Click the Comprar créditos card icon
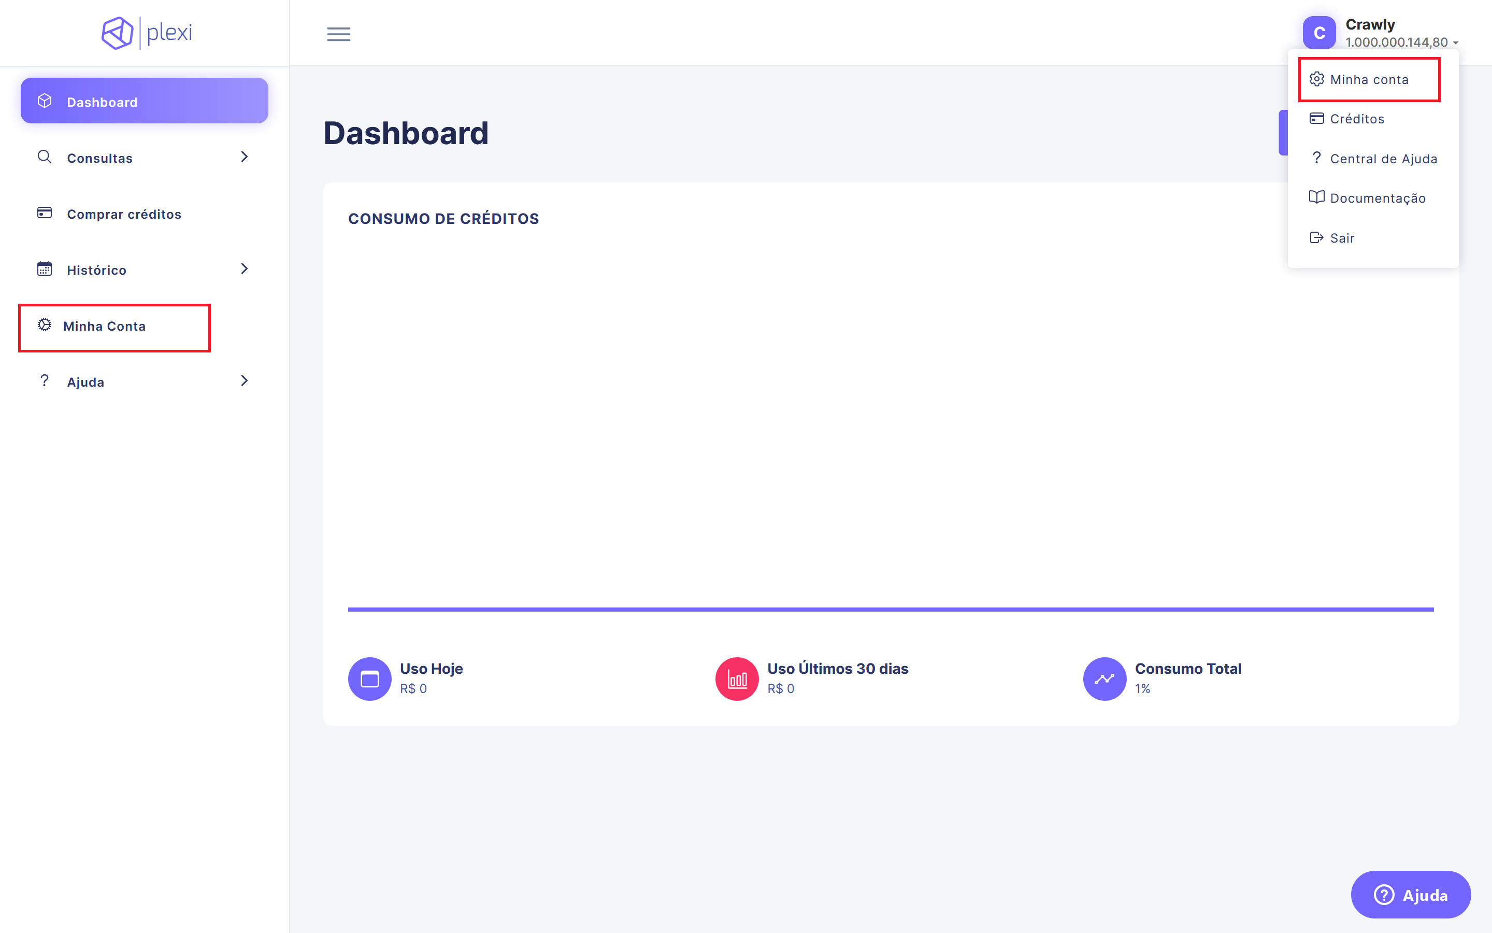 45,213
